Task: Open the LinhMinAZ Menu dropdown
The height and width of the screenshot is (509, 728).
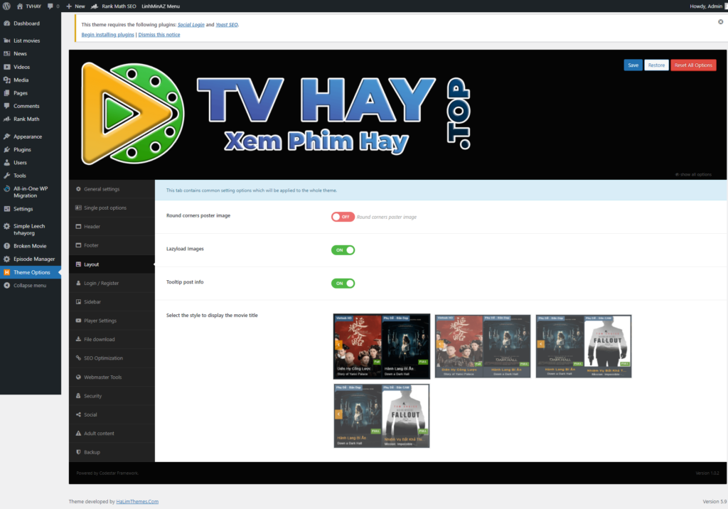Action: [161, 6]
